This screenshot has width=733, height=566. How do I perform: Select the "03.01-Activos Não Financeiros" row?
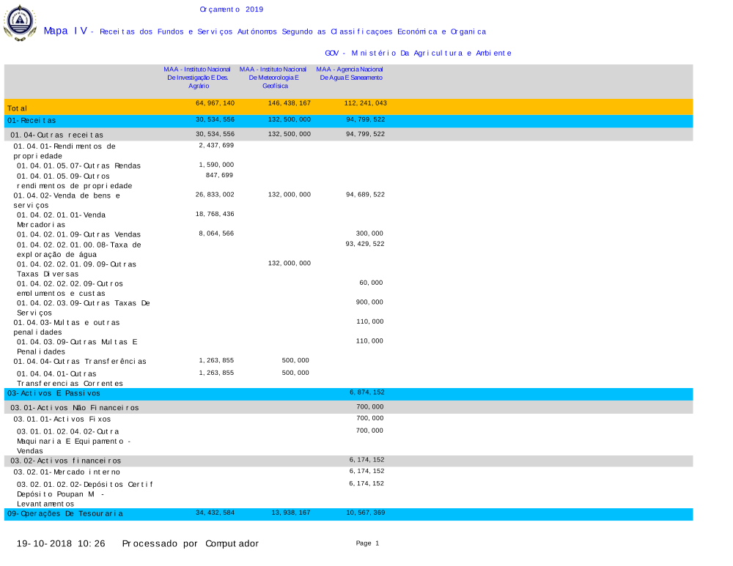(75, 407)
